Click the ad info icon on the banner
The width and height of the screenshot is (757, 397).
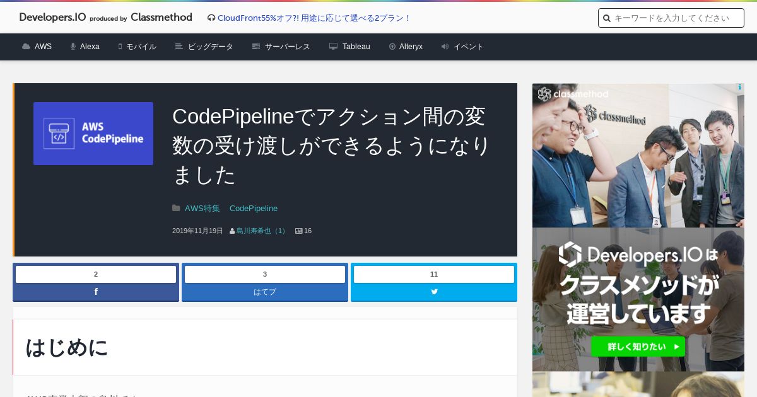[739, 88]
